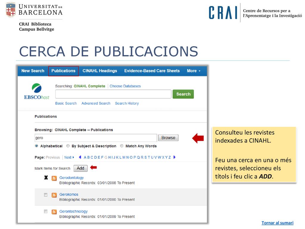Jump to letter W in alphabet index

[x=160, y=157]
